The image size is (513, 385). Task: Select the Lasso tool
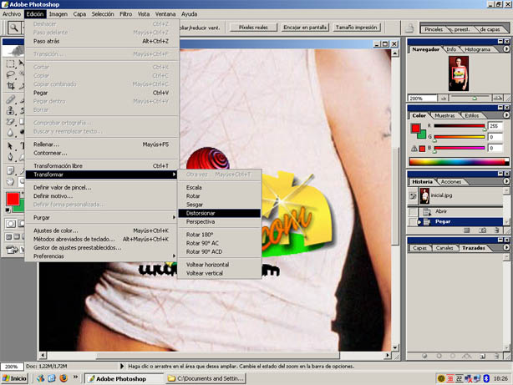coord(8,74)
